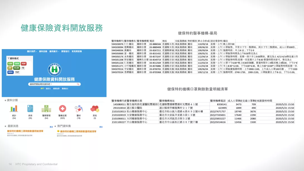Click the red magnifier search icon
The image size is (304, 171).
pyautogui.click(x=78, y=84)
